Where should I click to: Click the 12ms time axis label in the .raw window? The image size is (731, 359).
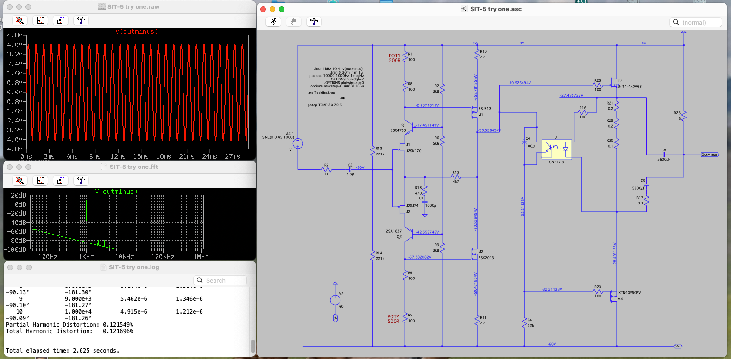click(118, 156)
